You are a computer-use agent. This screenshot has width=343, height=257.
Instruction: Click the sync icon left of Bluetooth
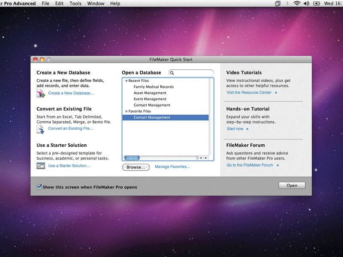point(277,3)
